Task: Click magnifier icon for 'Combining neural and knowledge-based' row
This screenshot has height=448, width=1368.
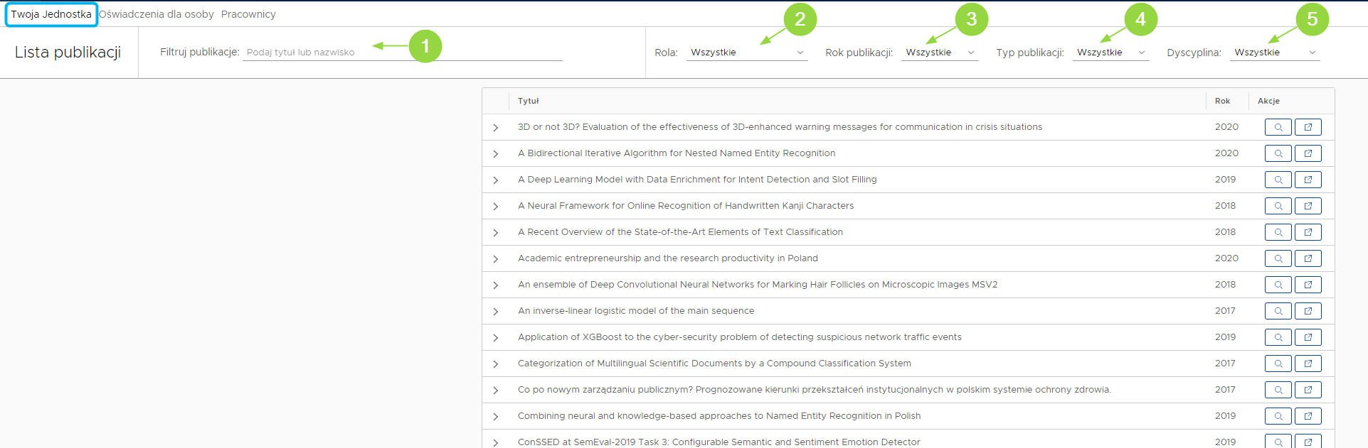Action: pyautogui.click(x=1278, y=416)
